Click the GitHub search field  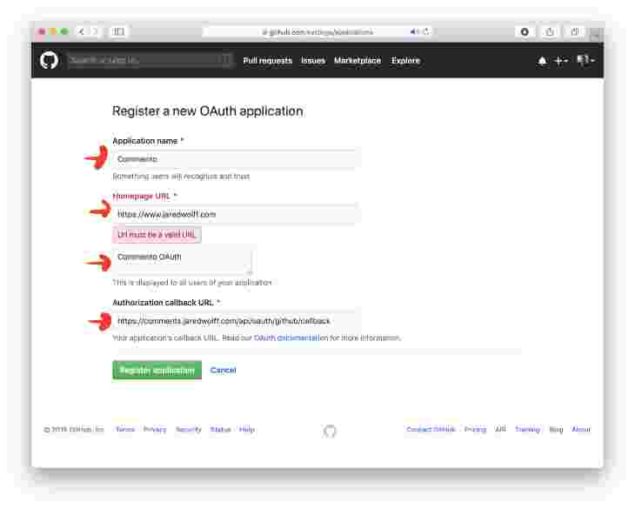click(151, 60)
